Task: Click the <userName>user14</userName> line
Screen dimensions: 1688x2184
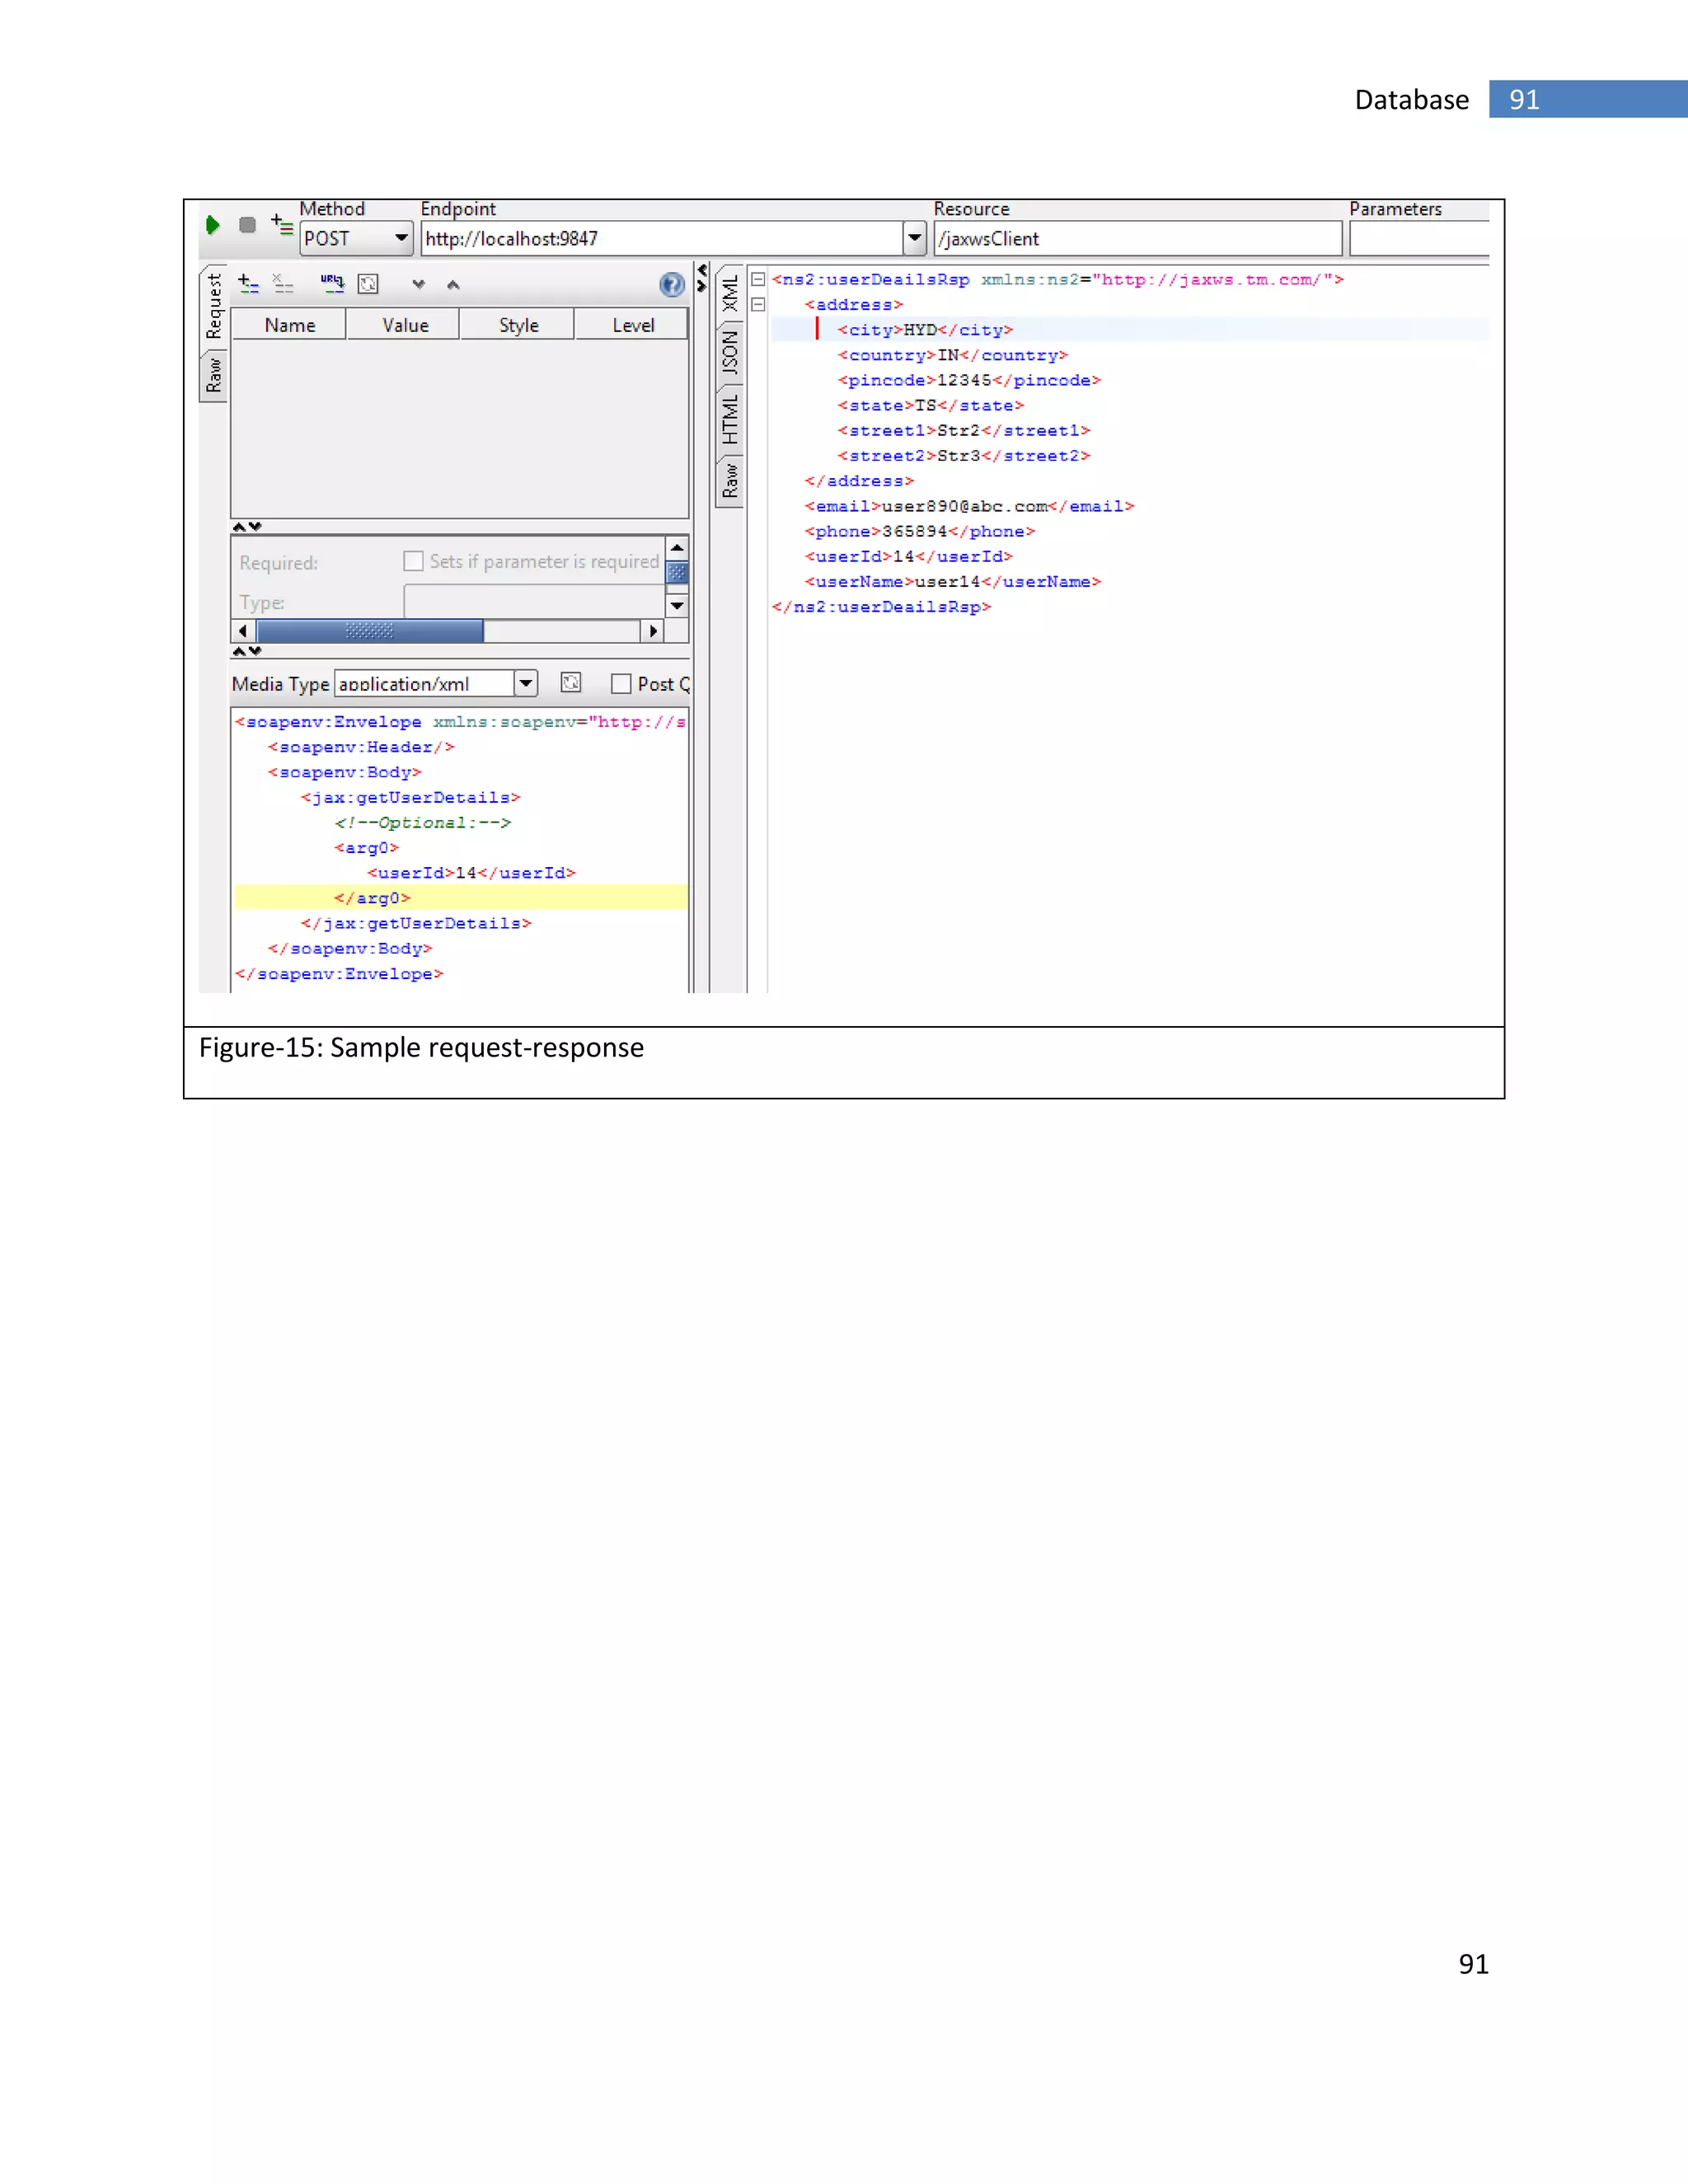Action: (x=953, y=581)
